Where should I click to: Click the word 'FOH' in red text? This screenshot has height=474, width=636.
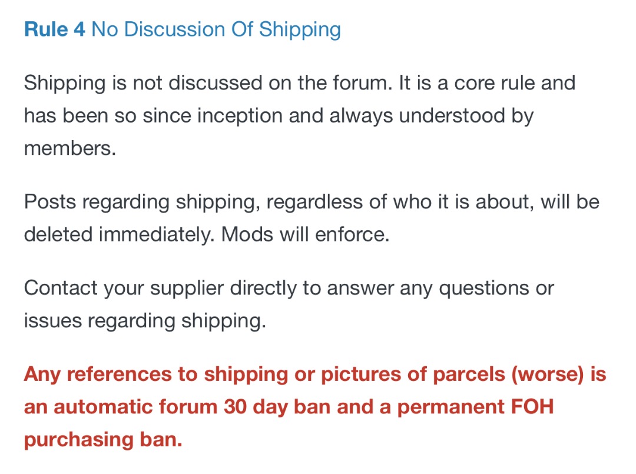(x=532, y=407)
